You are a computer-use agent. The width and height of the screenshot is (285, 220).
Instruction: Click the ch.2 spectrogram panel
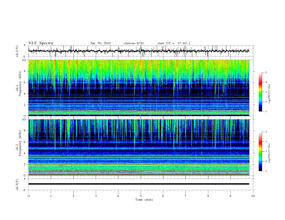pos(139,147)
